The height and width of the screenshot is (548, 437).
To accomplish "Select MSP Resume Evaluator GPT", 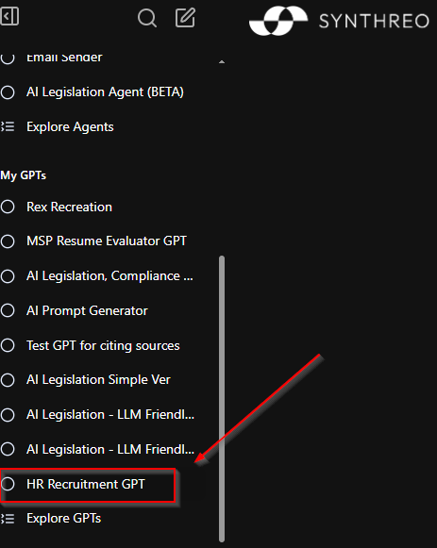I will tap(107, 241).
